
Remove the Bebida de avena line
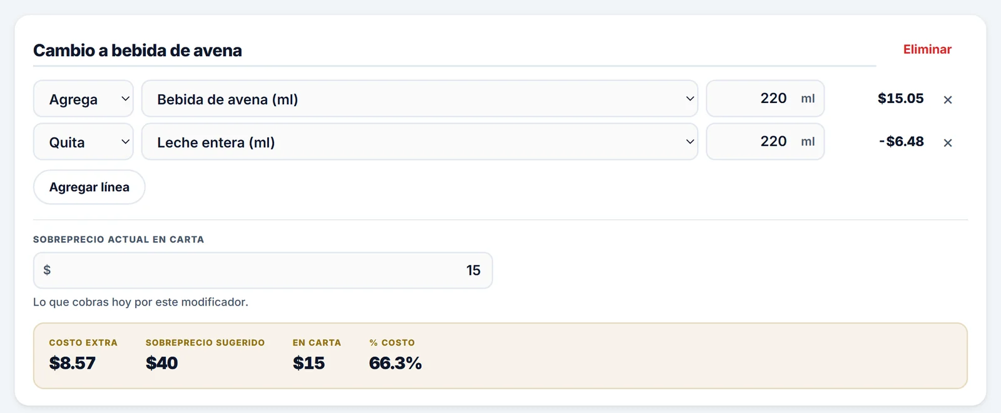click(947, 99)
